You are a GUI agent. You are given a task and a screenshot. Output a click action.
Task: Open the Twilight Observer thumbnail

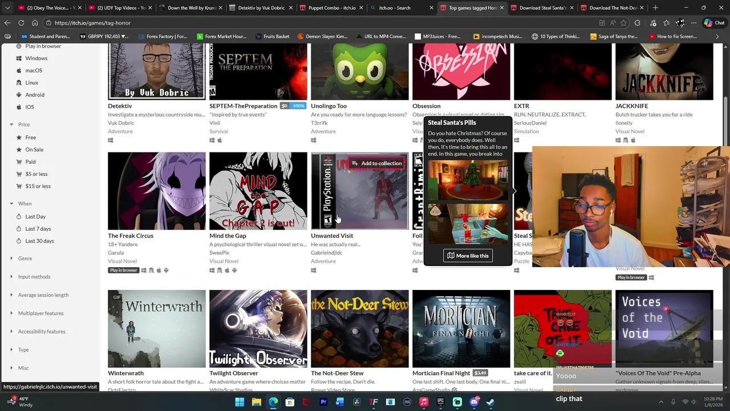point(258,329)
